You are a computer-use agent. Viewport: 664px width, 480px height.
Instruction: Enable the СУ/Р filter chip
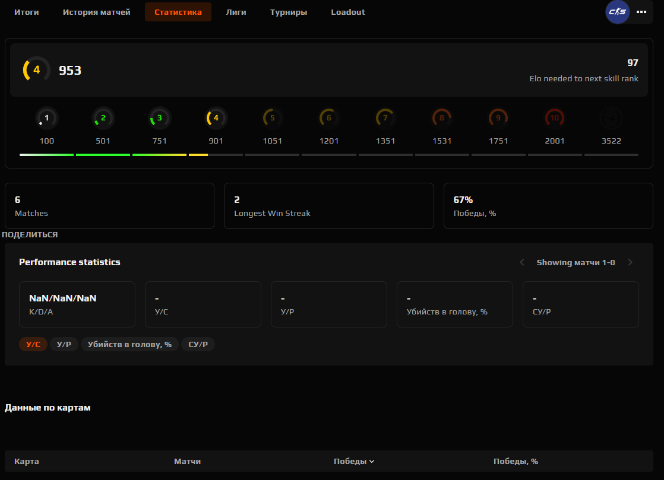(198, 344)
